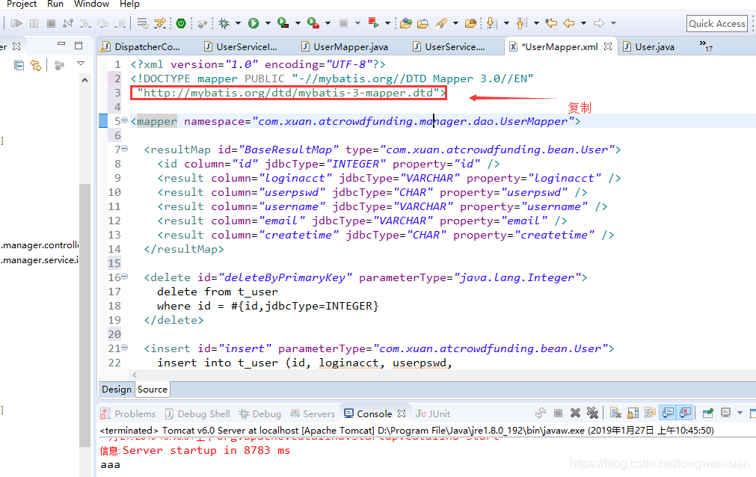
Task: Click the Step Over icon
Action: 102,23
